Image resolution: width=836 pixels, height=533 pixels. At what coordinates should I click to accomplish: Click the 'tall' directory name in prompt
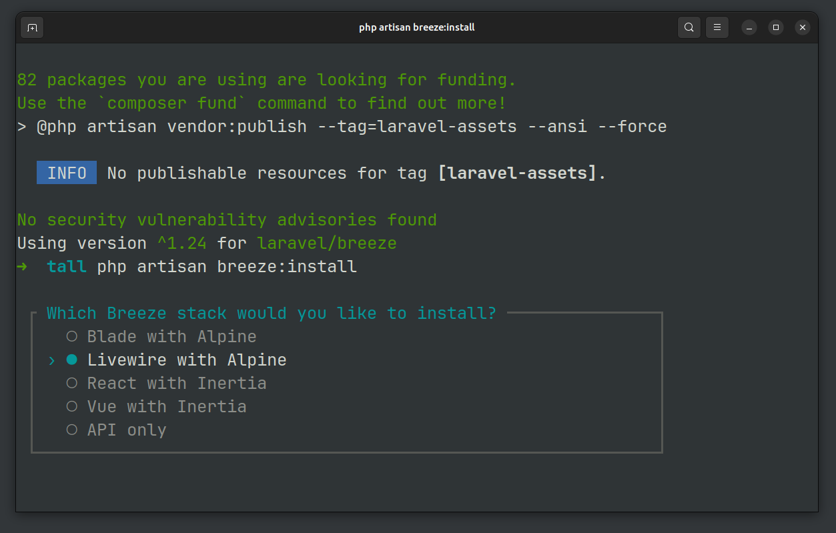(67, 266)
